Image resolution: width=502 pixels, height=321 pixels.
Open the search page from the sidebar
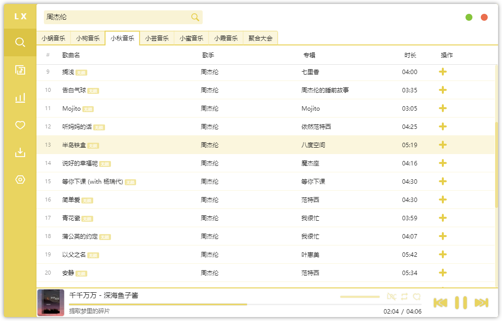tap(20, 42)
